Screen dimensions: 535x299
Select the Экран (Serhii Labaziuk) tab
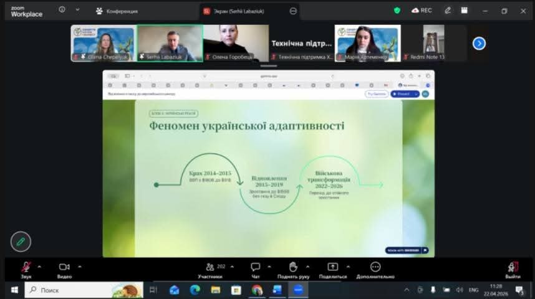click(242, 11)
